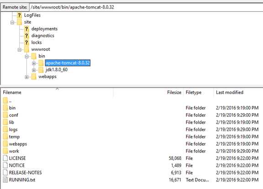Click the deployments question-mark folder icon
The image size is (263, 189).
click(26, 29)
